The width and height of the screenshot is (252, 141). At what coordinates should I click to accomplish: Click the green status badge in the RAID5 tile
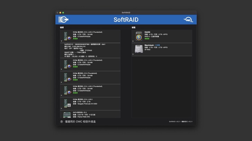point(147,39)
